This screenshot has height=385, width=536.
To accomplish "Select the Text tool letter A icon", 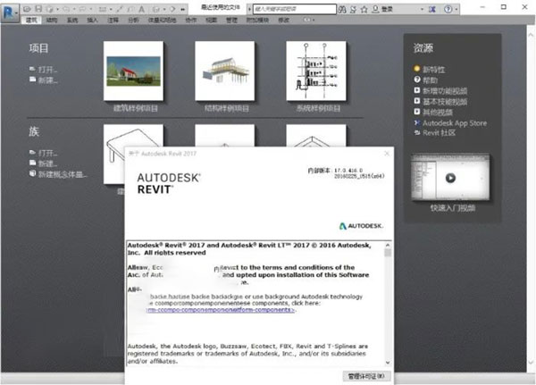I will (141, 9).
